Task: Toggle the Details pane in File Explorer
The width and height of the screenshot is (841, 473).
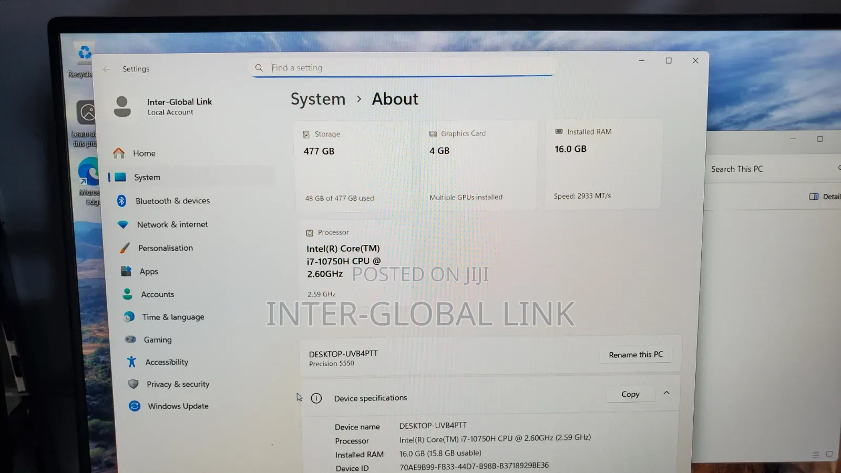Action: (x=825, y=197)
